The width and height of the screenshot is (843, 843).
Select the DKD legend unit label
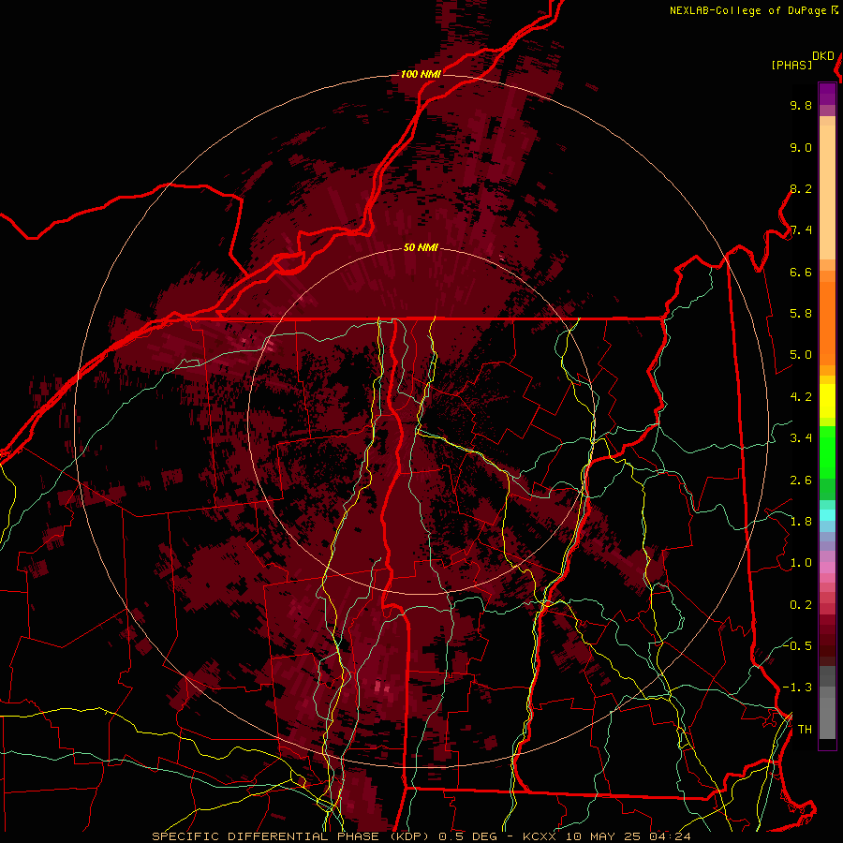point(823,56)
